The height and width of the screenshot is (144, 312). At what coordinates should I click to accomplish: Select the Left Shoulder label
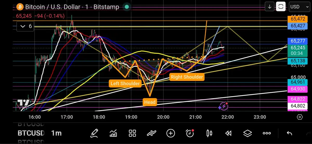(x=125, y=83)
